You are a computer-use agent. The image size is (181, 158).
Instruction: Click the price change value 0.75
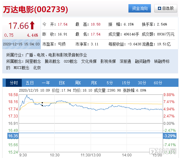(9, 35)
